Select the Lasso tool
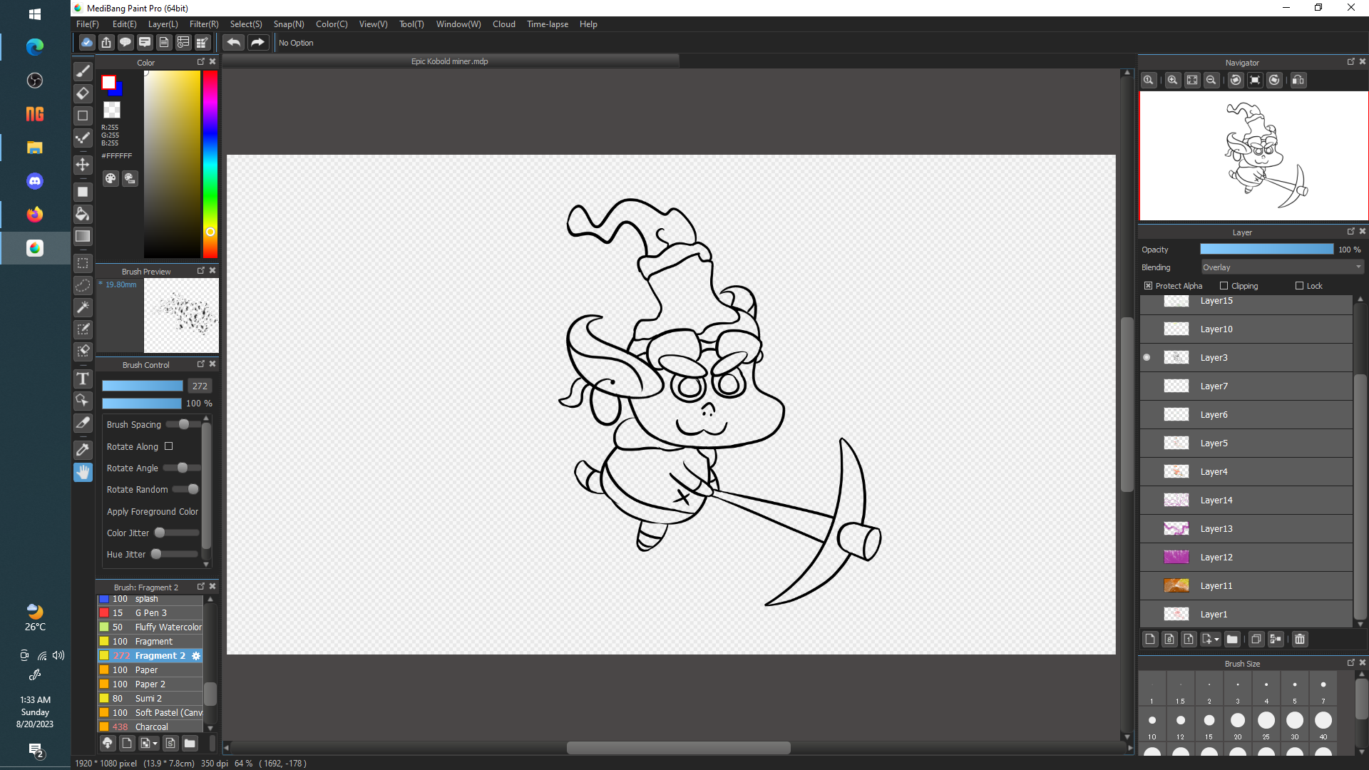Viewport: 1369px width, 770px height. 83,285
